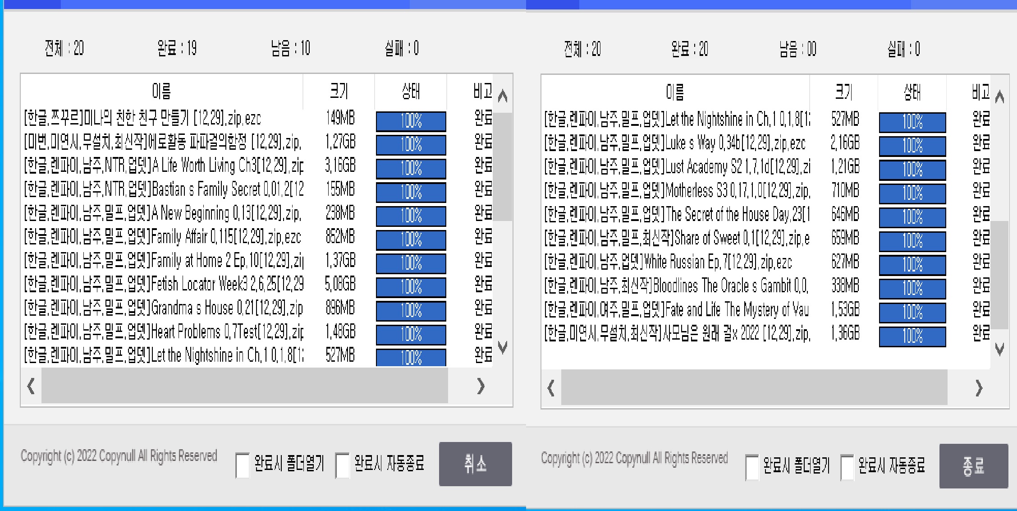Click scroll down arrow in right file list
Viewport: 1017px width, 511px height.
pos(999,349)
